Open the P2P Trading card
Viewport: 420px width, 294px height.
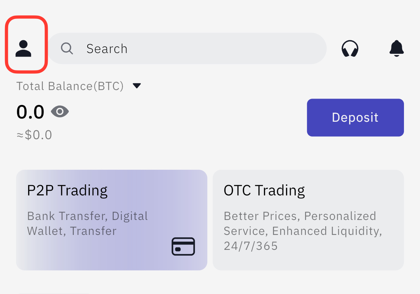112,220
